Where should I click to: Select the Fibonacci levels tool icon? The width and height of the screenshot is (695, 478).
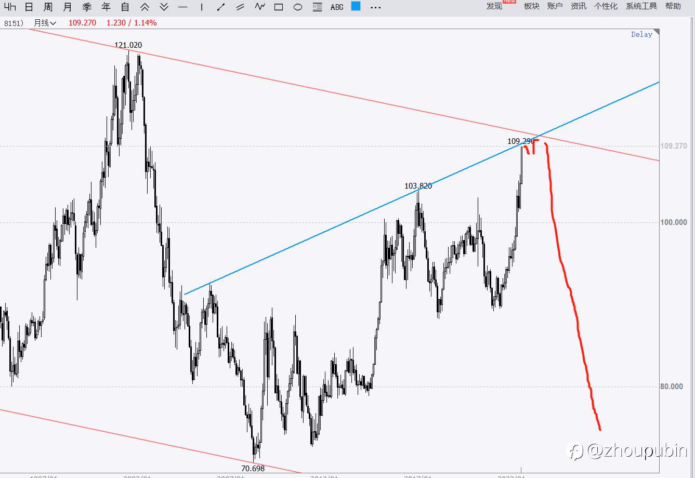(317, 7)
